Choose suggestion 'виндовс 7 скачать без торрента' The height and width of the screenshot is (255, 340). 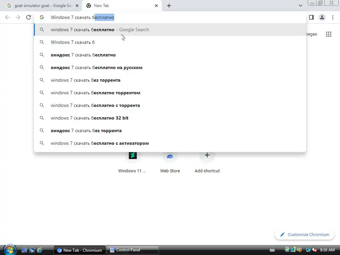pos(170,130)
